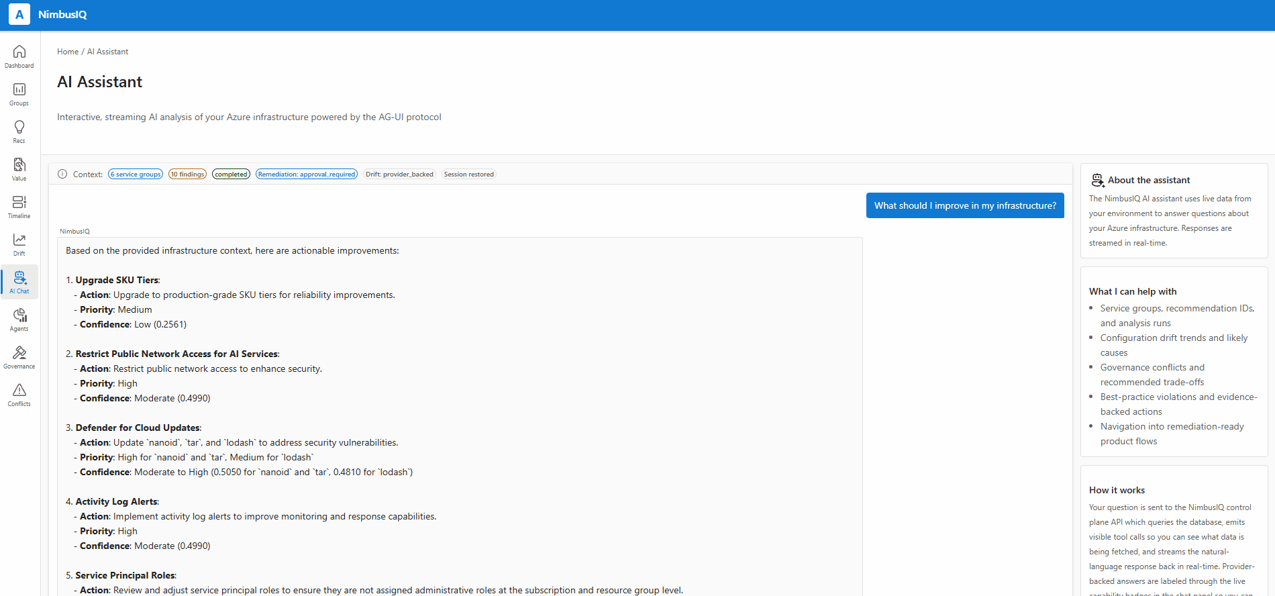Screen dimensions: 1275x596
Task: Click the How it works heading
Action: (1117, 490)
